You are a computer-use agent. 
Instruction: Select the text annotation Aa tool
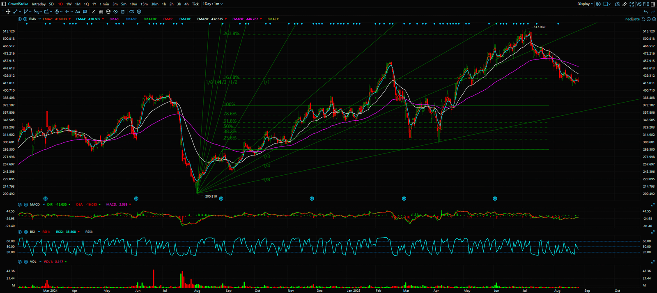[77, 12]
